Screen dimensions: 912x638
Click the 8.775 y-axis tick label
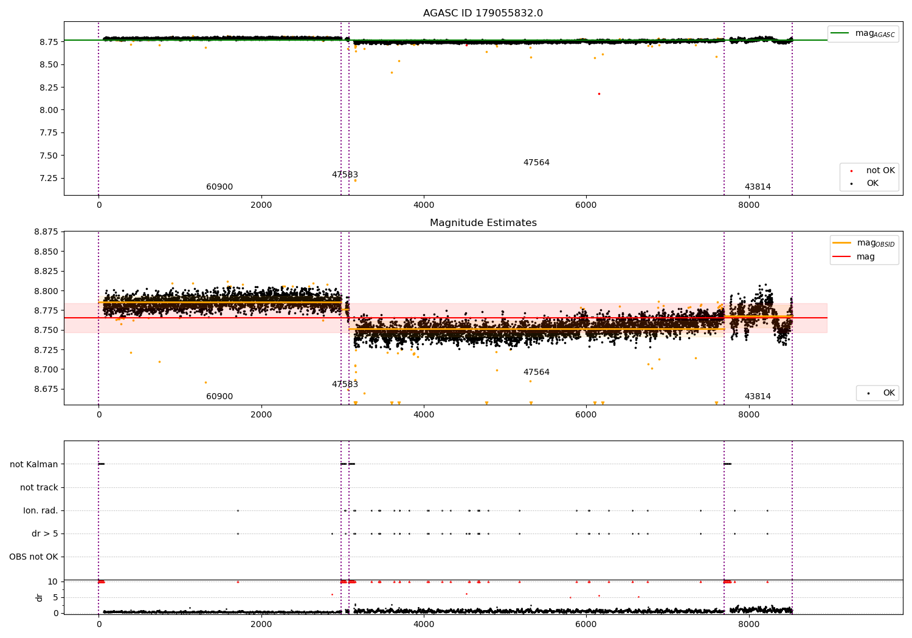click(46, 310)
